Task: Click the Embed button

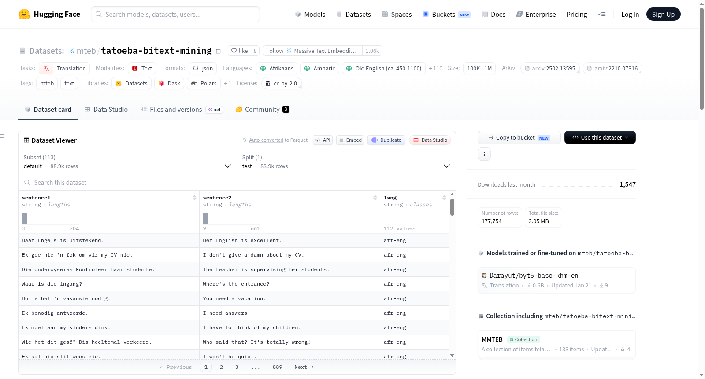Action: pyautogui.click(x=351, y=140)
